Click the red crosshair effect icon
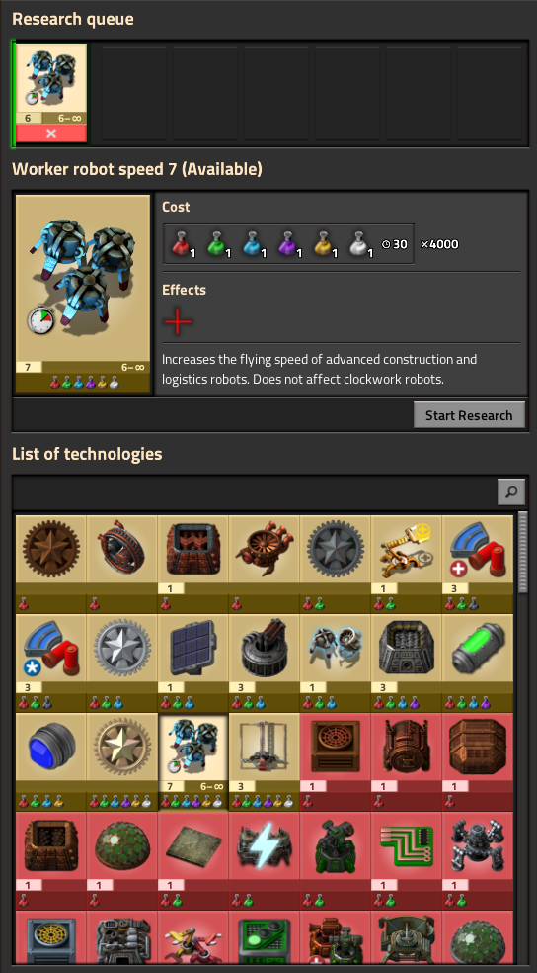Viewport: 537px width, 973px height. click(178, 322)
